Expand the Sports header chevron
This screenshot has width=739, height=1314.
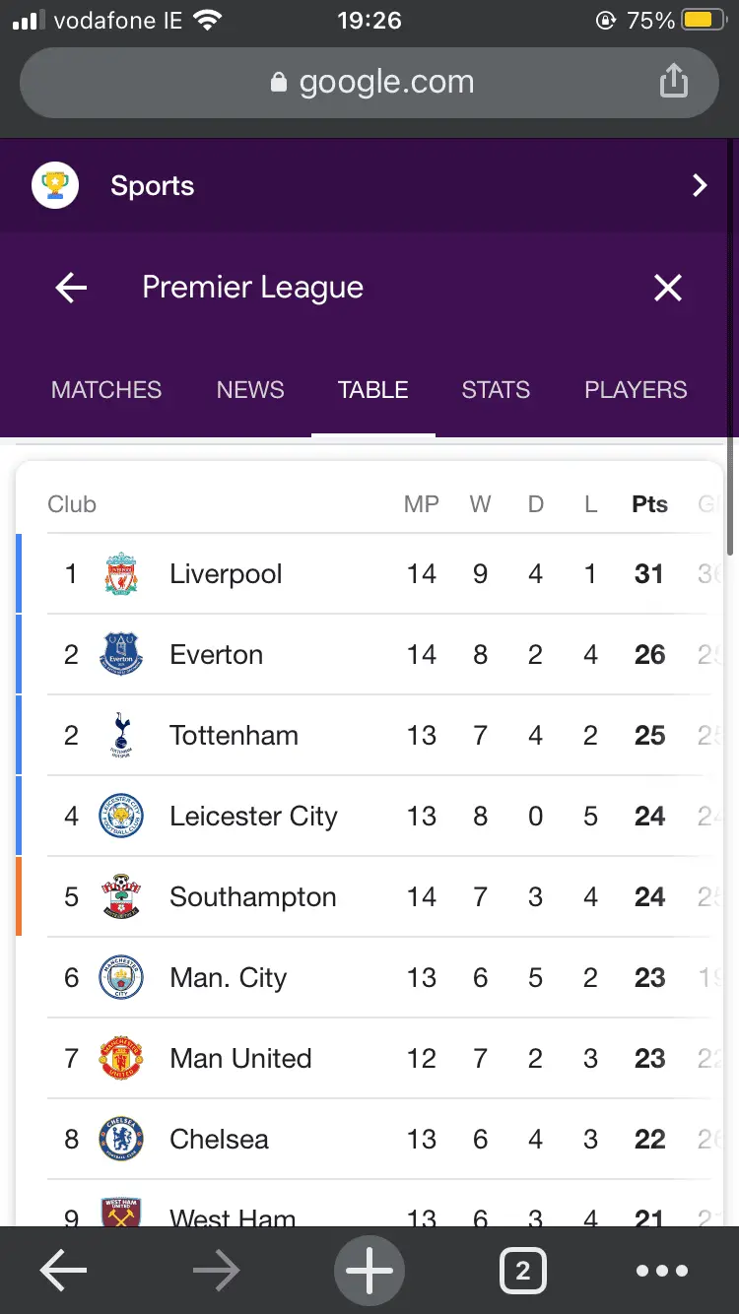click(700, 185)
